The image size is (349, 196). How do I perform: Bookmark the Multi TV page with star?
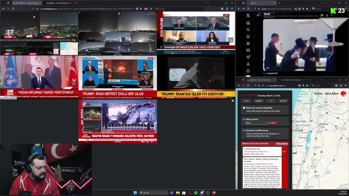(x=151, y=9)
